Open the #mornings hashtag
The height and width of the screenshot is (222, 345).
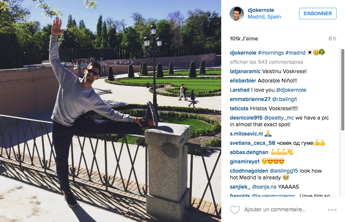point(271,53)
